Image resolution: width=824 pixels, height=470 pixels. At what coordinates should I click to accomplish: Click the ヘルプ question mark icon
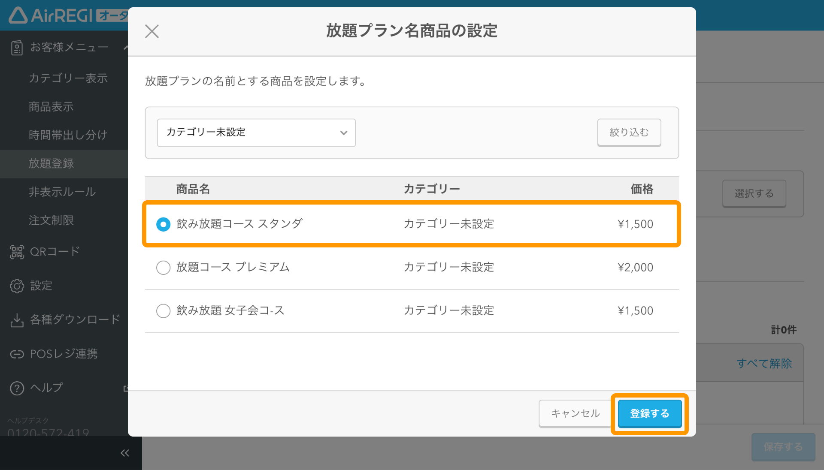click(x=17, y=388)
